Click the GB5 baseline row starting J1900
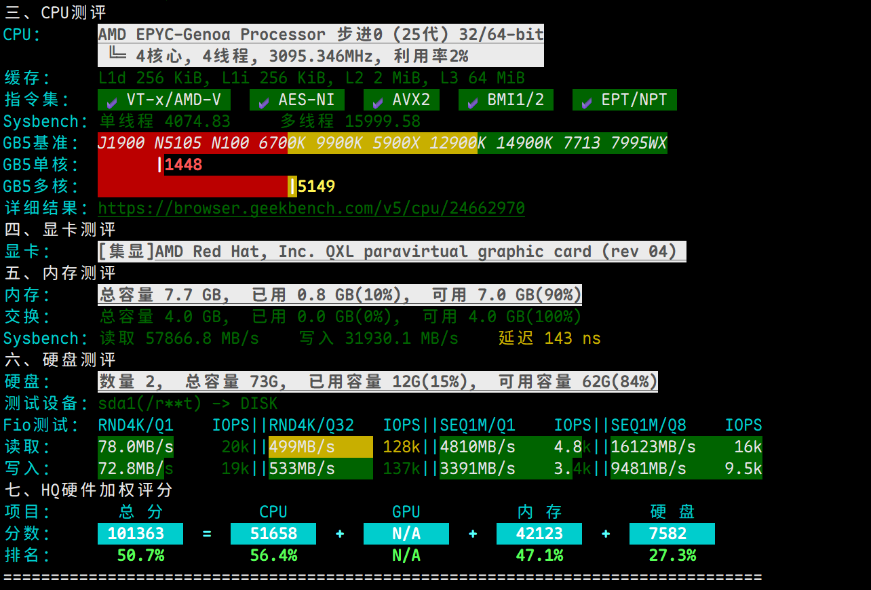 tap(383, 143)
